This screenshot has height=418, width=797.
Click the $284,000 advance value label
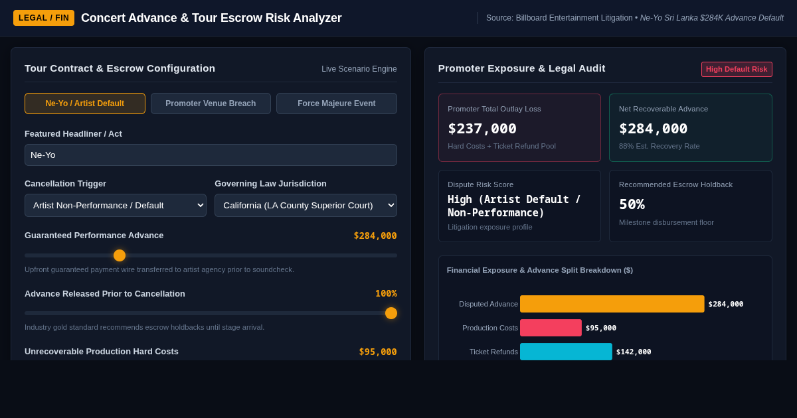[375, 236]
